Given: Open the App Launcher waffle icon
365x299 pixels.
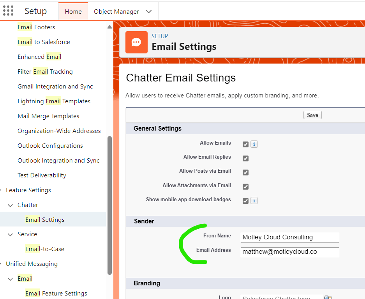Looking at the screenshot, I should coord(8,11).
